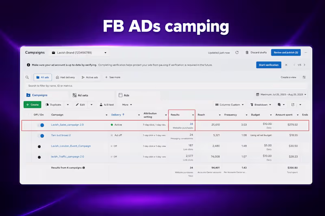Click the Edit button
325x216 pixels.
coord(80,105)
